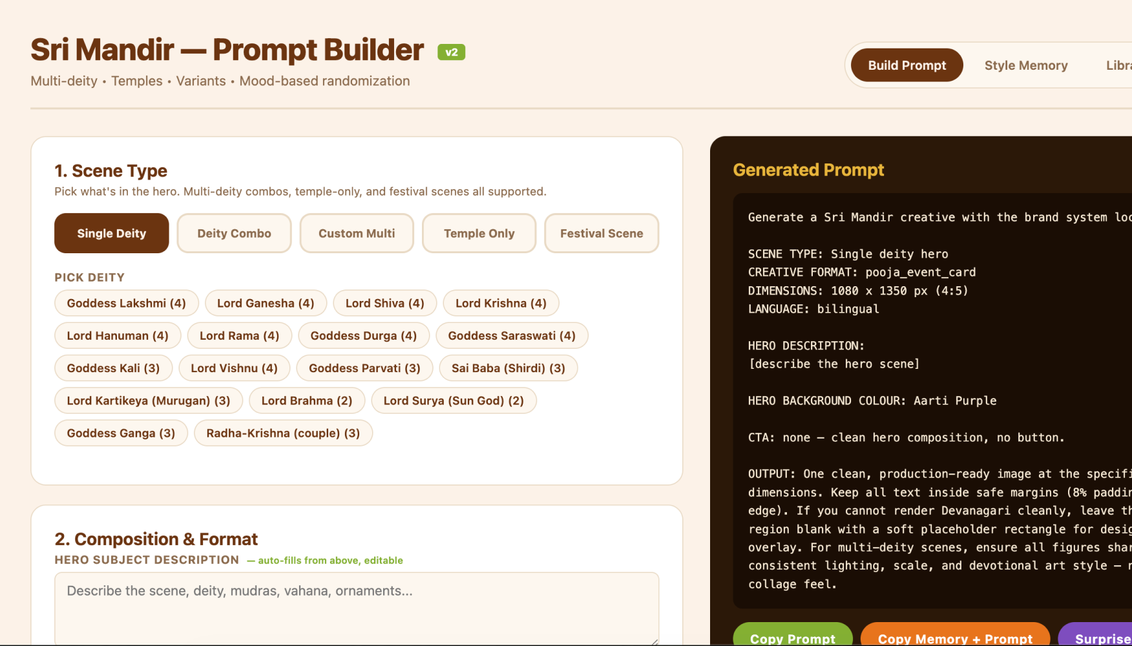
Task: Click the Generated Prompt heading
Action: pos(808,170)
